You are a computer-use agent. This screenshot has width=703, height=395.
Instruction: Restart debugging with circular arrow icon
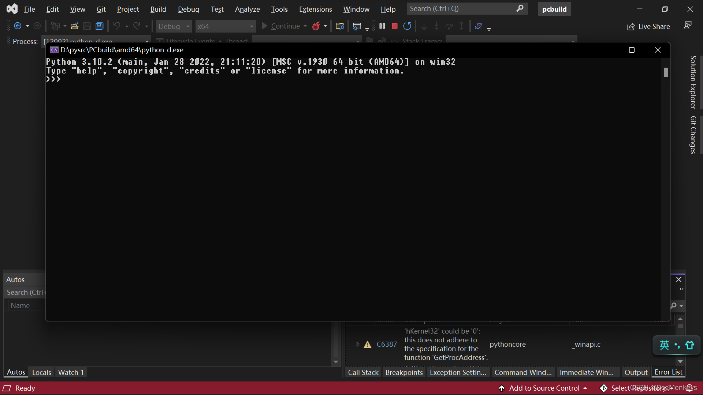coord(407,26)
